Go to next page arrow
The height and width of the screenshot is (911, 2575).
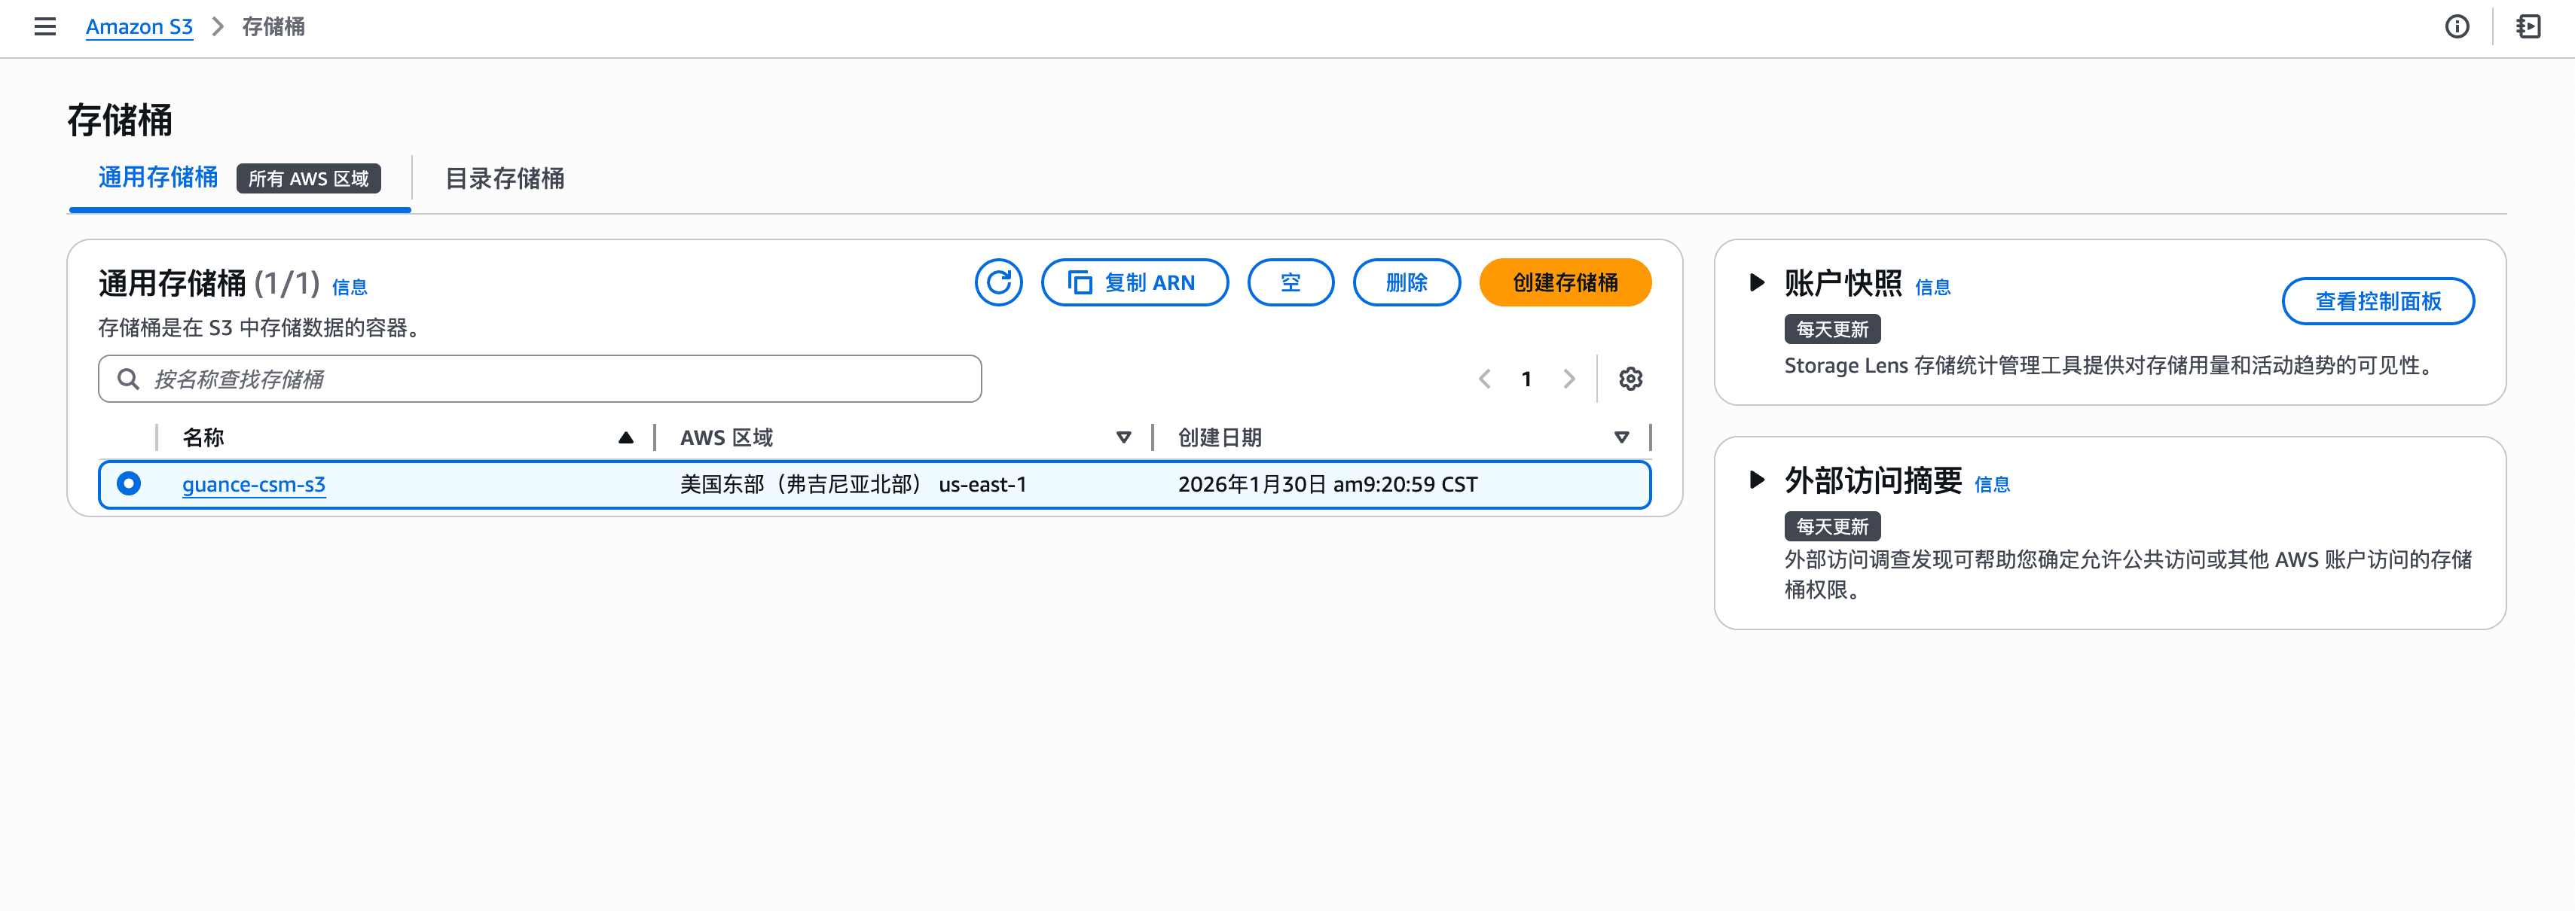coord(1569,379)
